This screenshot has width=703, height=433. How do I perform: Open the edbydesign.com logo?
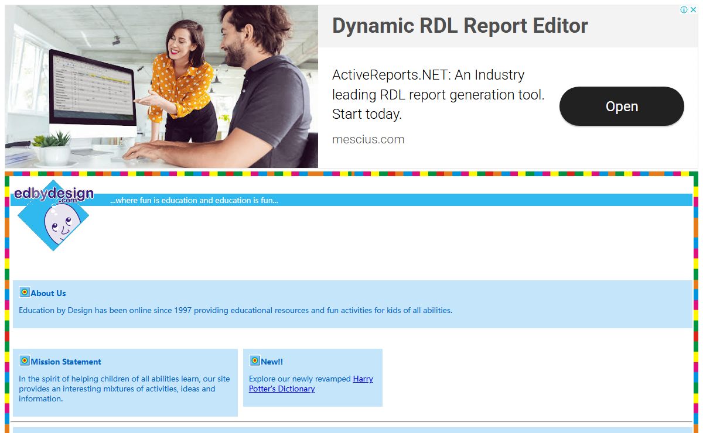click(53, 215)
